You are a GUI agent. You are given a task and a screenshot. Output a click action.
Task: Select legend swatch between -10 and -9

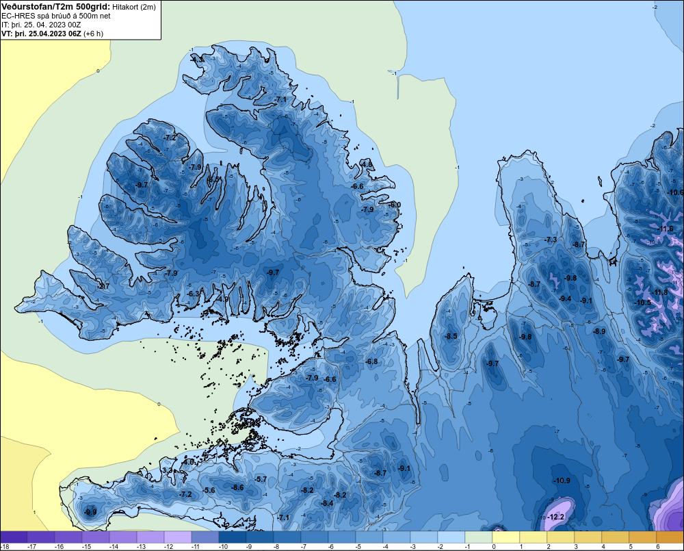pos(233,537)
